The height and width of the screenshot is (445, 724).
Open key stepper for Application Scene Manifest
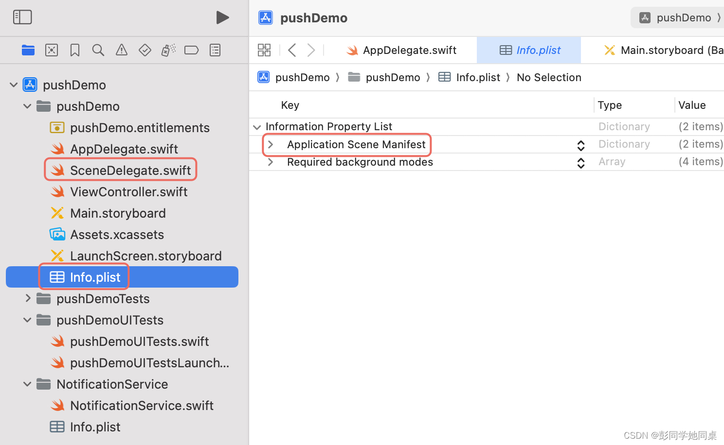coord(581,145)
